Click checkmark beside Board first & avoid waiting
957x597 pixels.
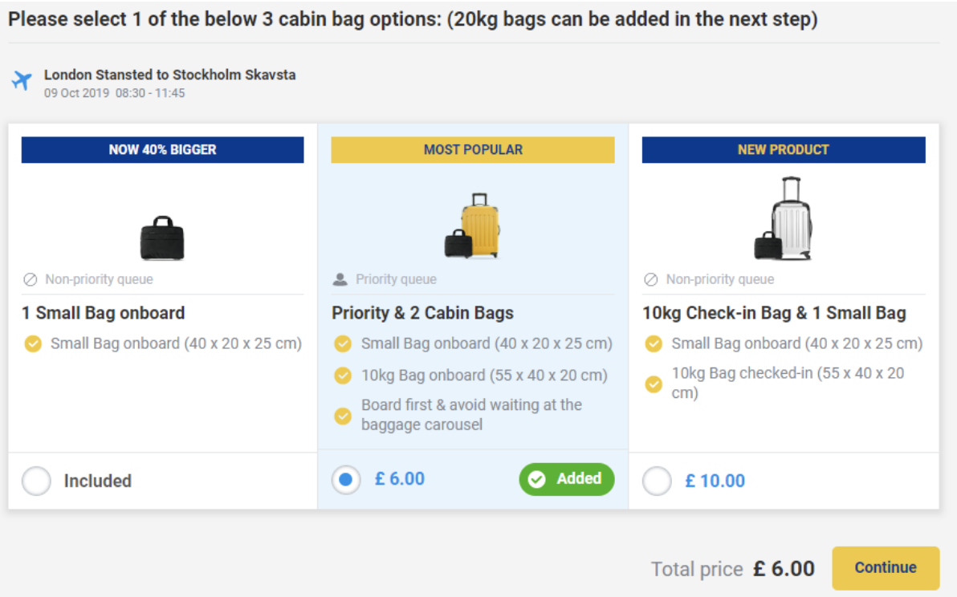[343, 416]
